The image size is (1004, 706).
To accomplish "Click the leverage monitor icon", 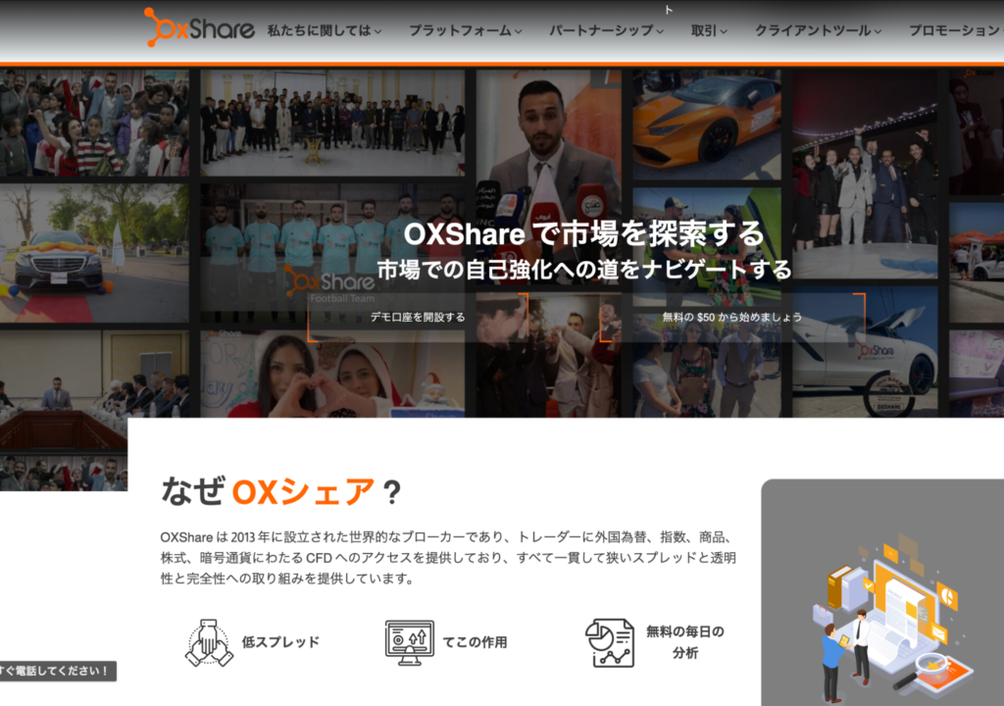I will tap(410, 642).
